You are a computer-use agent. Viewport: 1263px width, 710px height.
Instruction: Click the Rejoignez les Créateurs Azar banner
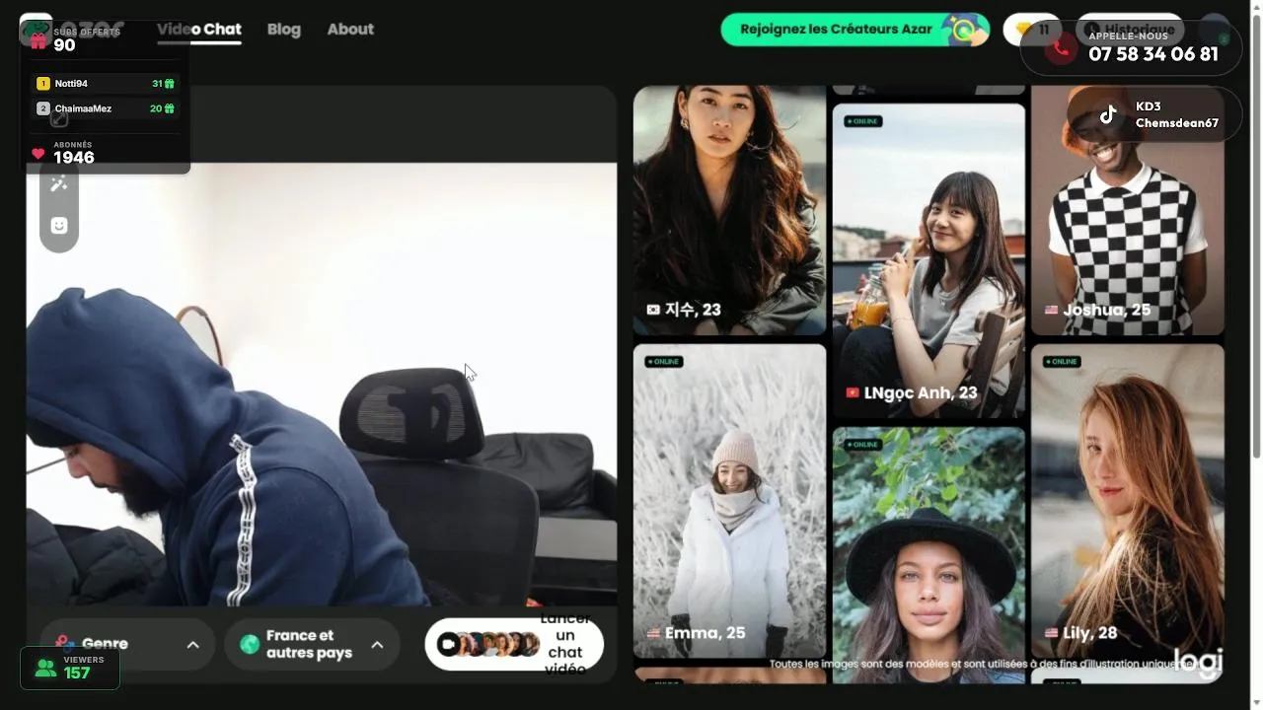tap(855, 30)
